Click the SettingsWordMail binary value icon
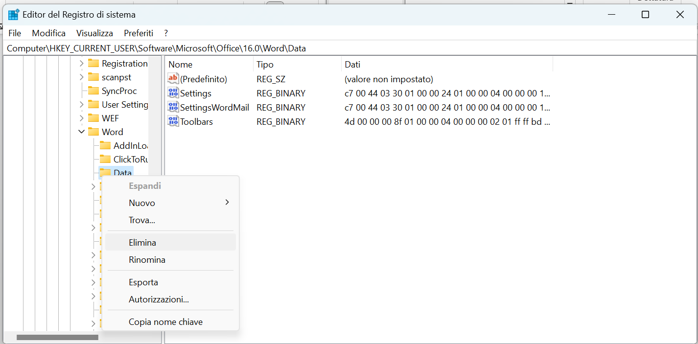The width and height of the screenshot is (698, 344). coord(173,107)
